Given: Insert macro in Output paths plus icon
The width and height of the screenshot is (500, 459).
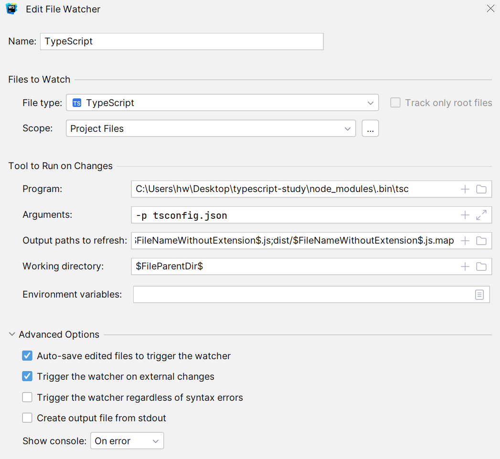Looking at the screenshot, I should (x=465, y=241).
